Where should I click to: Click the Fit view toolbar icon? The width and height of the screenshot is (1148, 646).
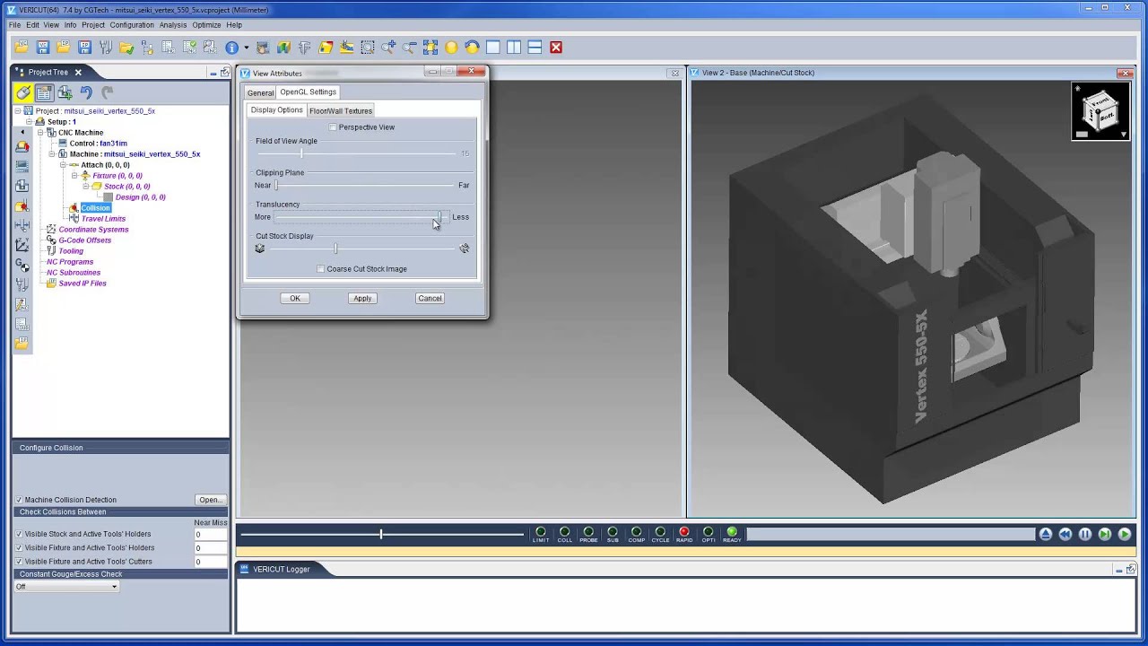[x=430, y=48]
